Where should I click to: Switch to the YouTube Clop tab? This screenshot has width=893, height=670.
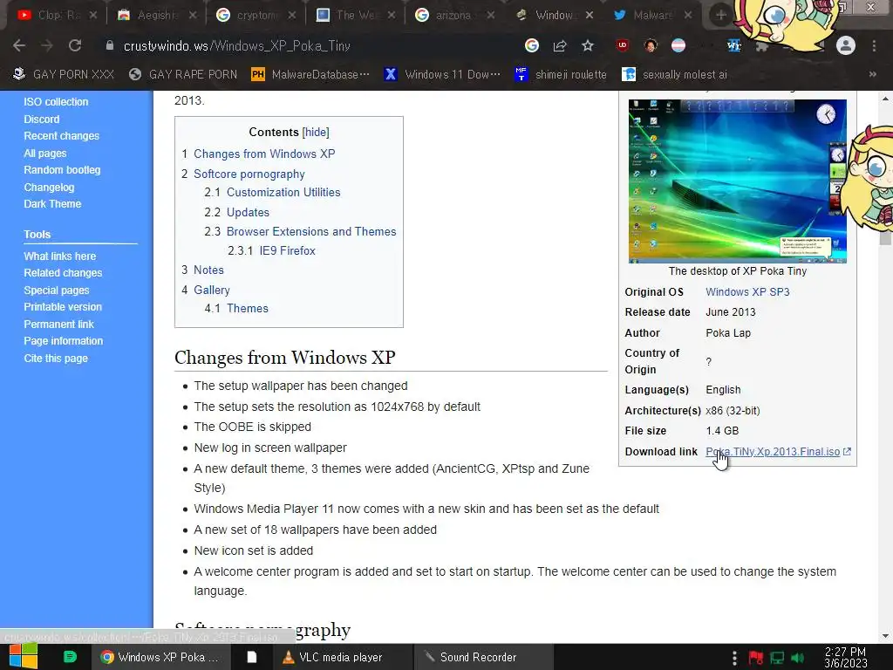click(x=57, y=16)
